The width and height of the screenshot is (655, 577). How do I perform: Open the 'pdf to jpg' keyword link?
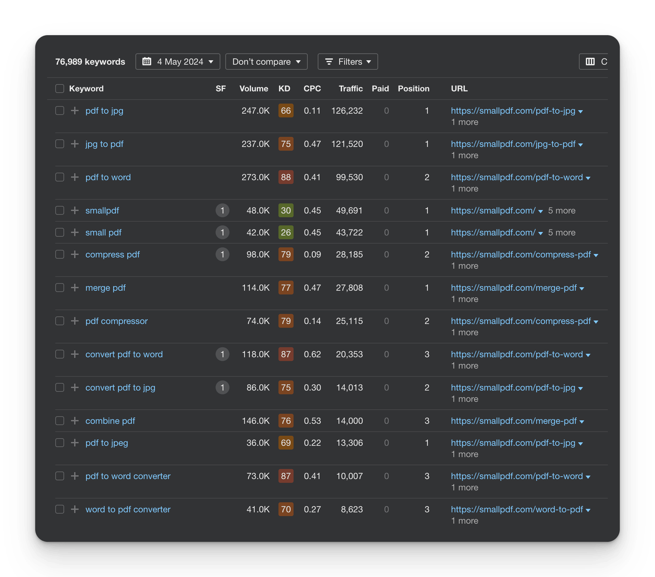[x=104, y=111]
